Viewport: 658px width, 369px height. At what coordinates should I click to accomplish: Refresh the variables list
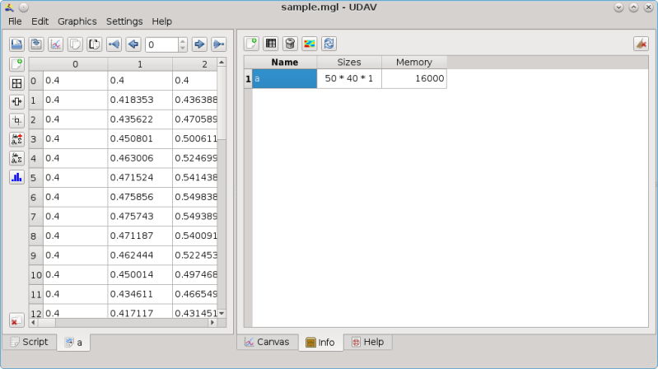(329, 43)
